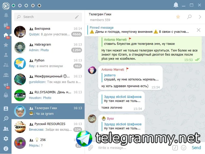
Task: Search within the Телеграм Гики conversation
Action: (189, 17)
